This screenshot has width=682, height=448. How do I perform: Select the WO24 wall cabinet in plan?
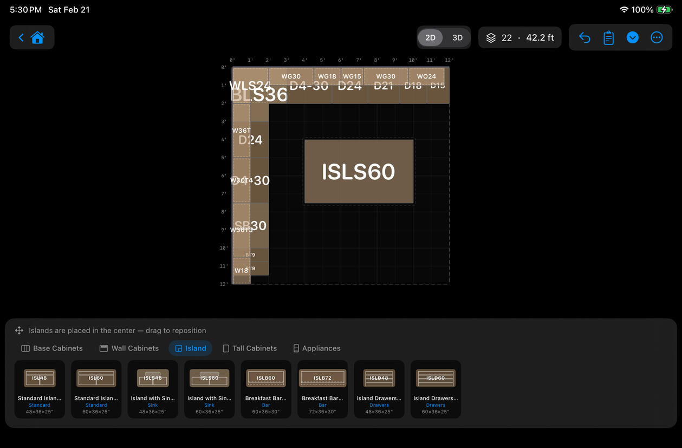coord(426,76)
